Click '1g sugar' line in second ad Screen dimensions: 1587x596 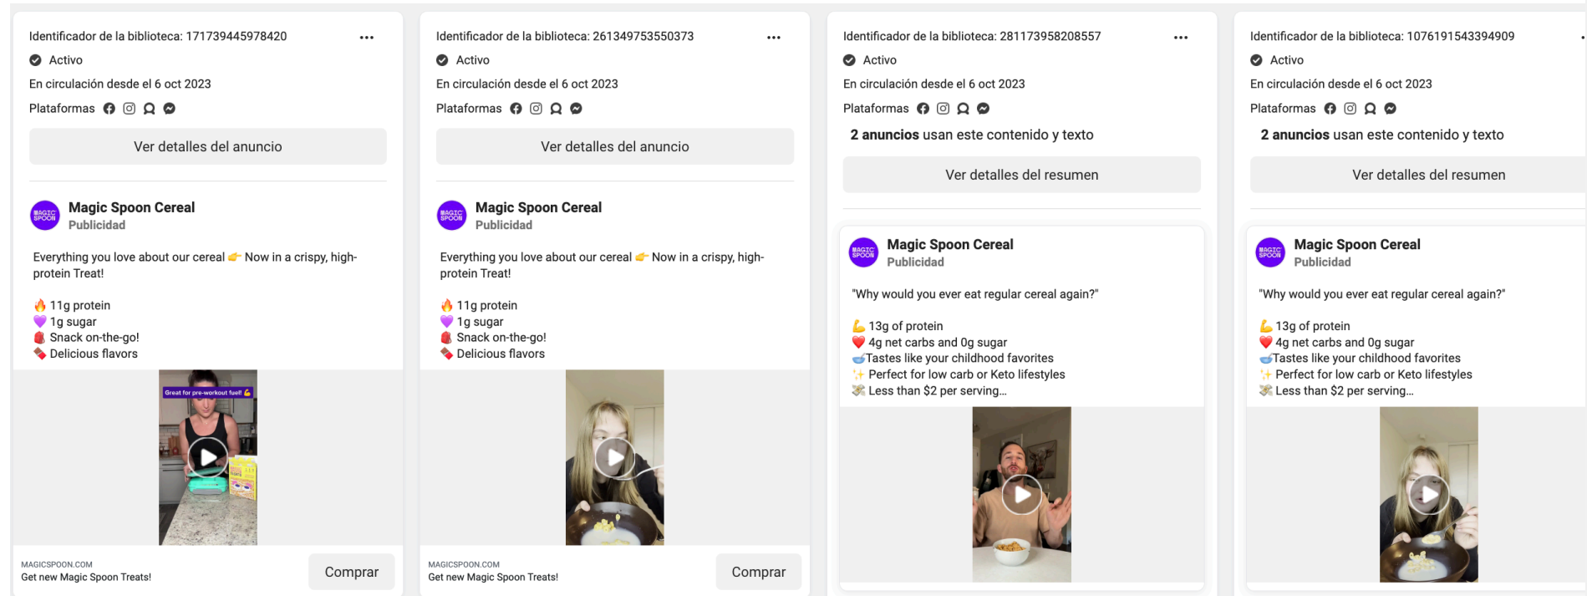pos(472,322)
